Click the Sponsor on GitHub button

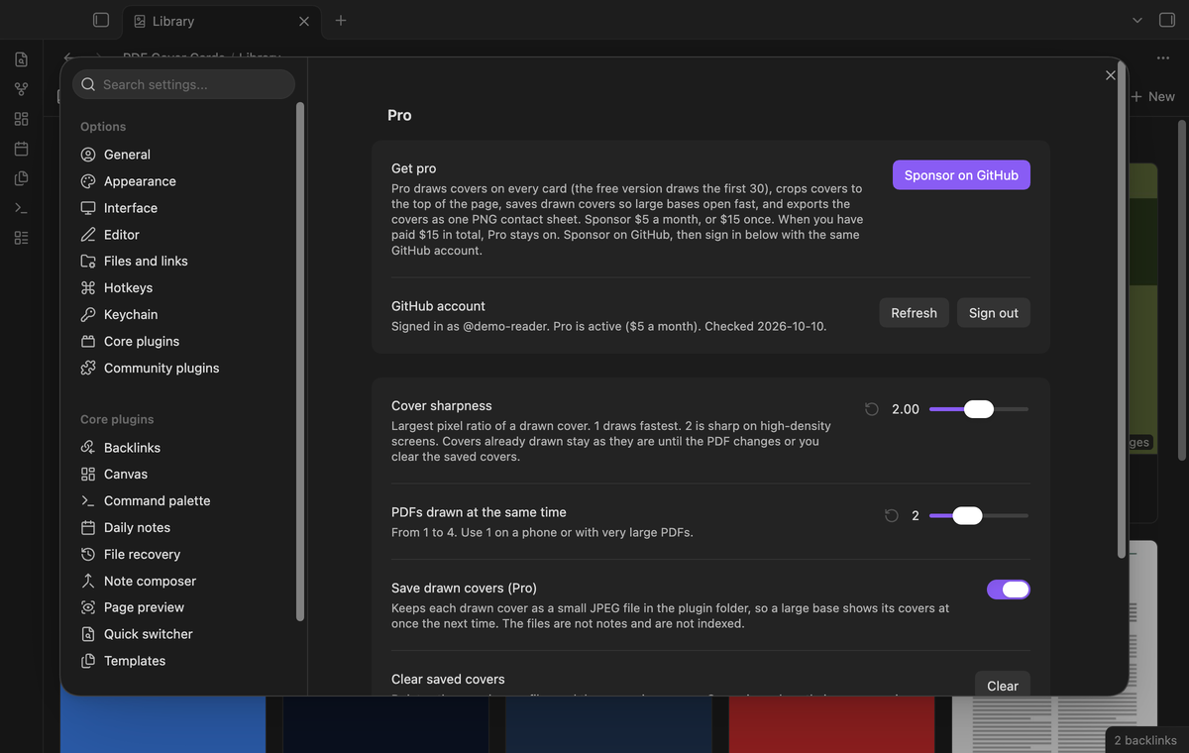point(961,175)
